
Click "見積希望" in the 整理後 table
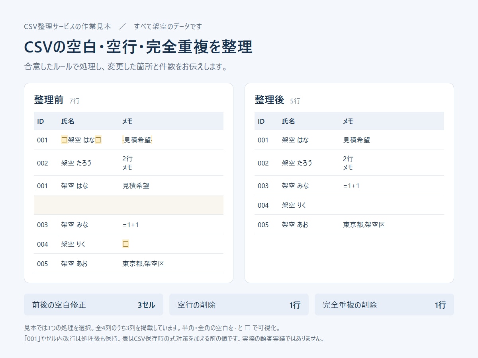click(357, 140)
